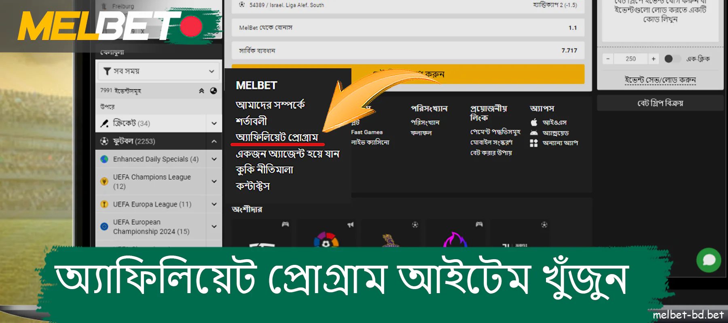Expand Enhanced Daily Specials (4)
This screenshot has width=728, height=323.
coord(214,159)
